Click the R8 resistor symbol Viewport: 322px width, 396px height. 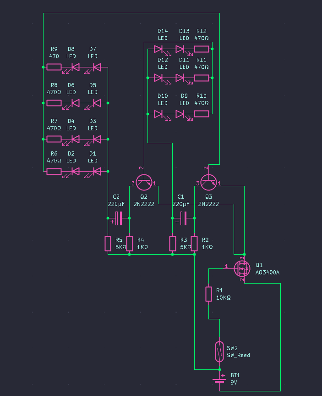tap(54, 103)
